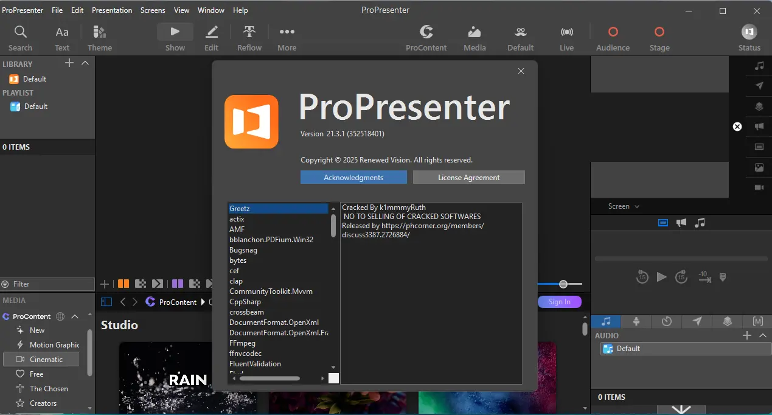Select the Text tool in the toolbar
The width and height of the screenshot is (772, 415).
(62, 38)
